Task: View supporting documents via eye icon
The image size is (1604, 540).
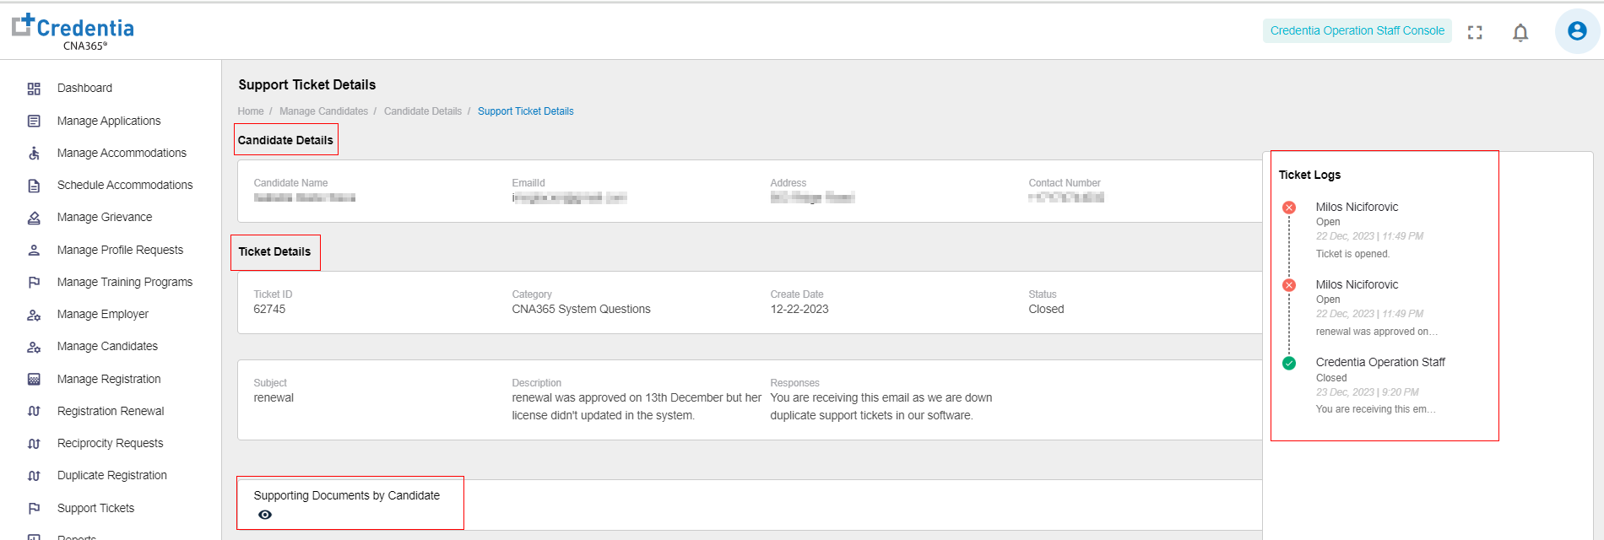Action: coord(265,515)
